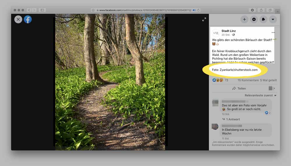This screenshot has height=166, width=291.
Task: Close the photo viewer with the X button
Action: 18,19
